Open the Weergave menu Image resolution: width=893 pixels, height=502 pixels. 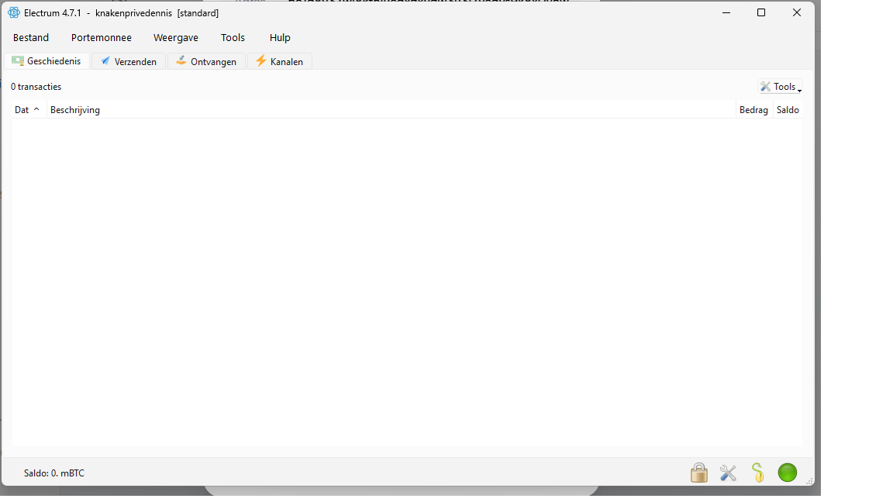click(x=176, y=38)
